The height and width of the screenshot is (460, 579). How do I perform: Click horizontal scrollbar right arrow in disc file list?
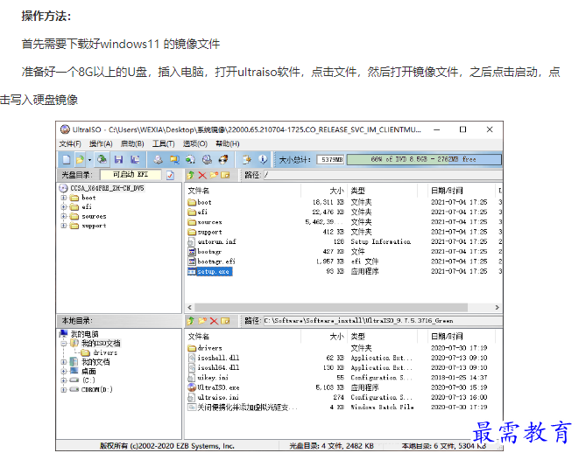click(x=497, y=308)
